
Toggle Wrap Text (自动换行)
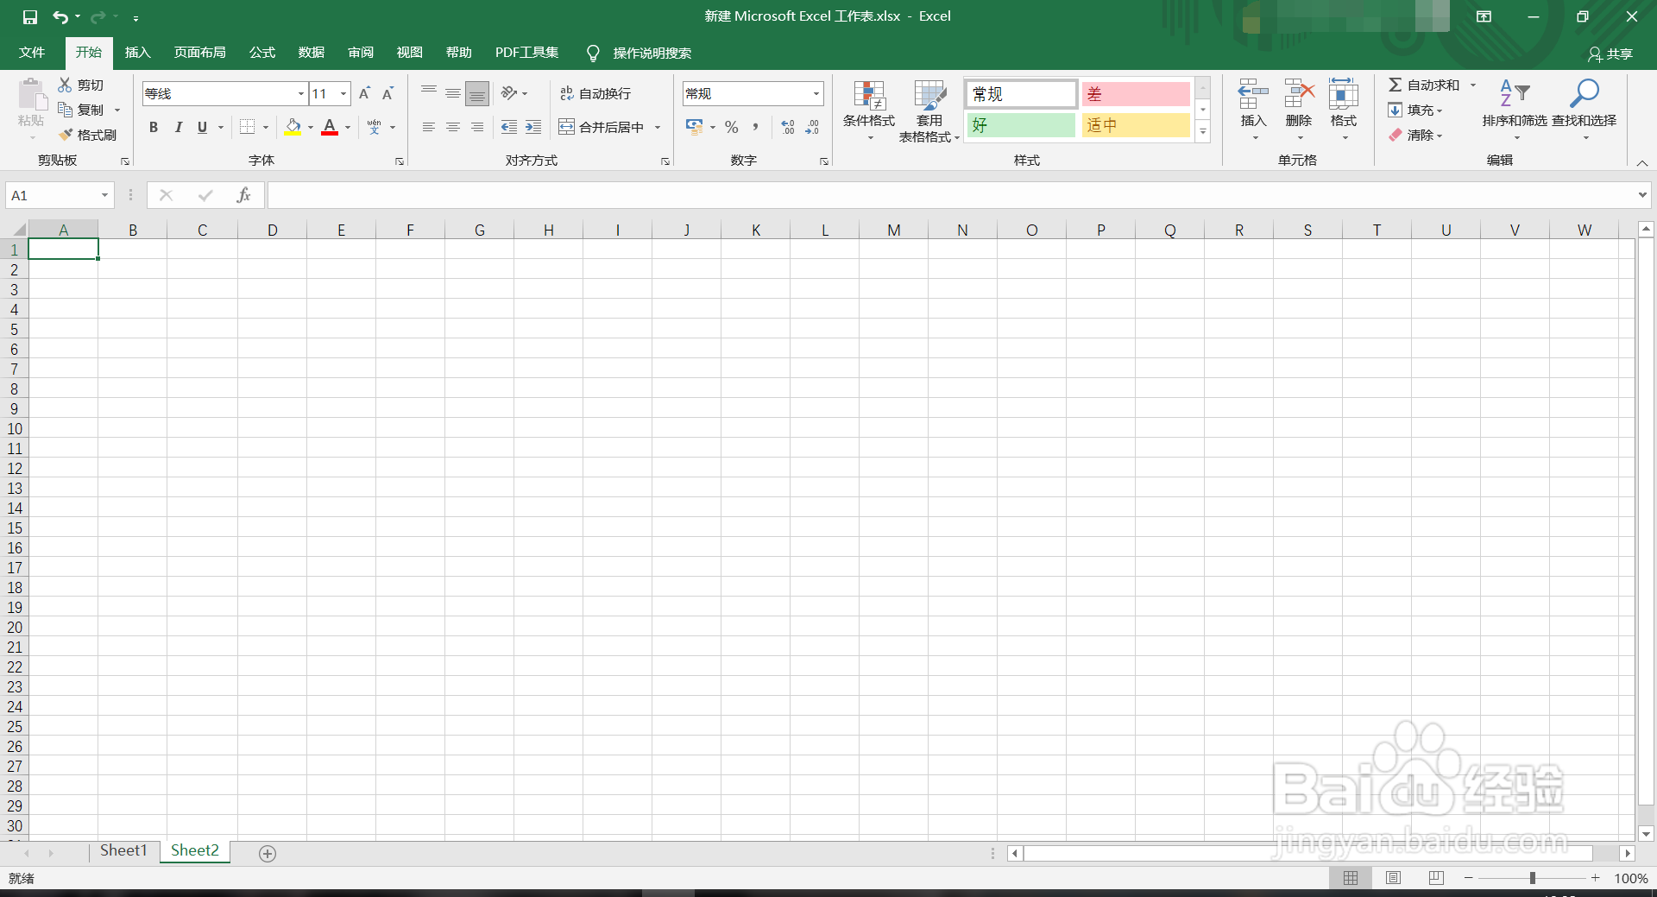[595, 93]
